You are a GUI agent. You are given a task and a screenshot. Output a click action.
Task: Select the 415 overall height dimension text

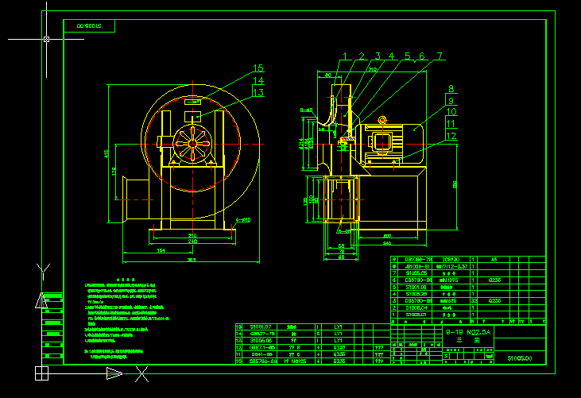107,153
